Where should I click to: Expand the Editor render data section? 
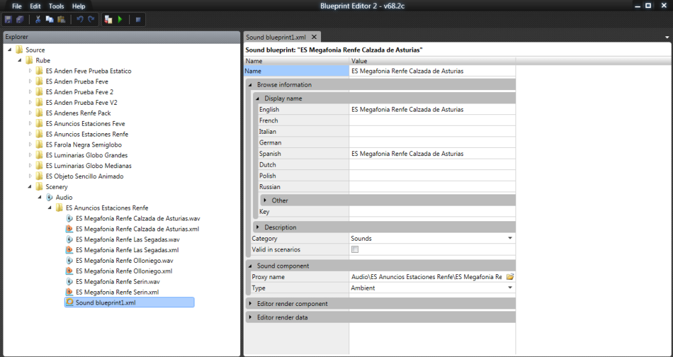250,317
